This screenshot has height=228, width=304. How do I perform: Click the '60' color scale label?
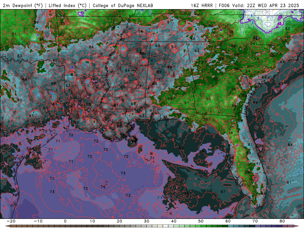pyautogui.click(x=228, y=221)
